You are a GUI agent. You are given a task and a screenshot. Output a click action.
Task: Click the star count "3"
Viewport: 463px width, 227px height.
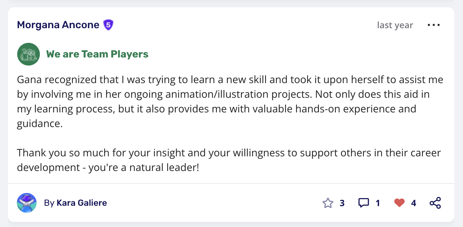[x=342, y=203]
